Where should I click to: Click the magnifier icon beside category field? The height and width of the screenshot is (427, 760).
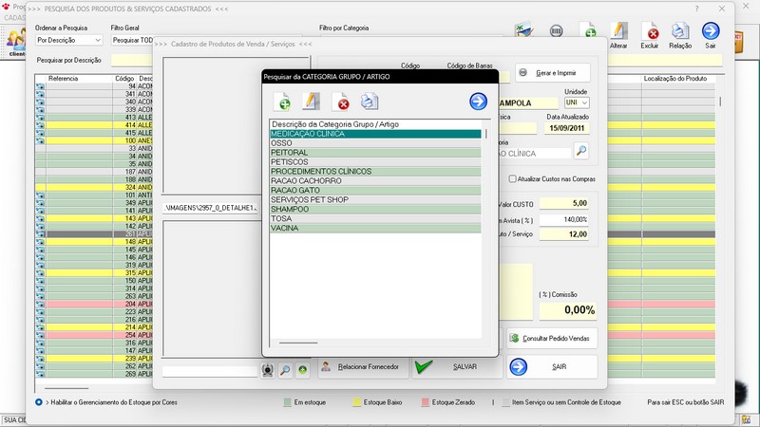[x=581, y=152]
